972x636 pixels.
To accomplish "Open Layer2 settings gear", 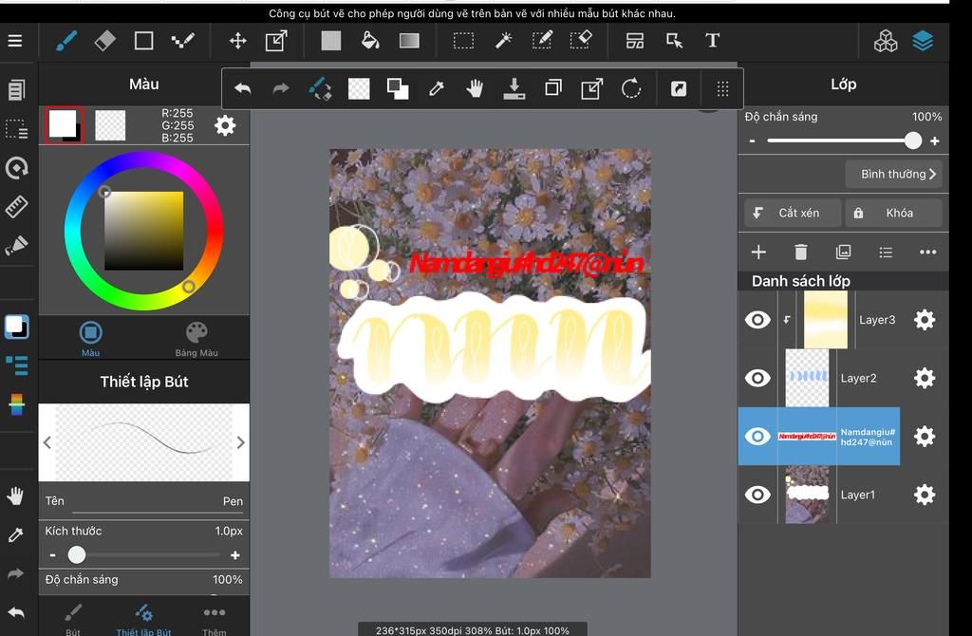I will click(x=925, y=378).
